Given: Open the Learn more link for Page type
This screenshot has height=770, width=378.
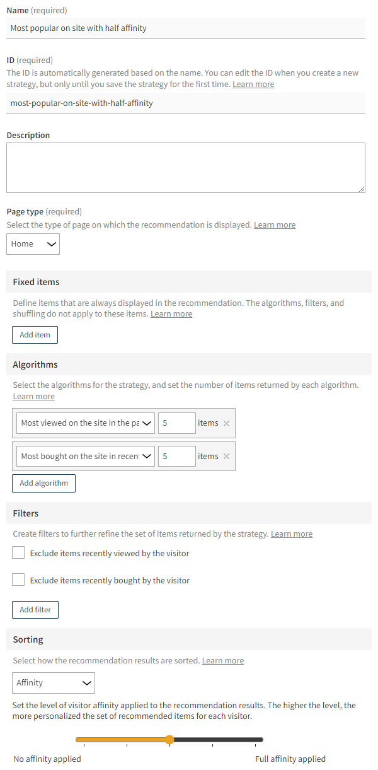Looking at the screenshot, I should coord(274,224).
